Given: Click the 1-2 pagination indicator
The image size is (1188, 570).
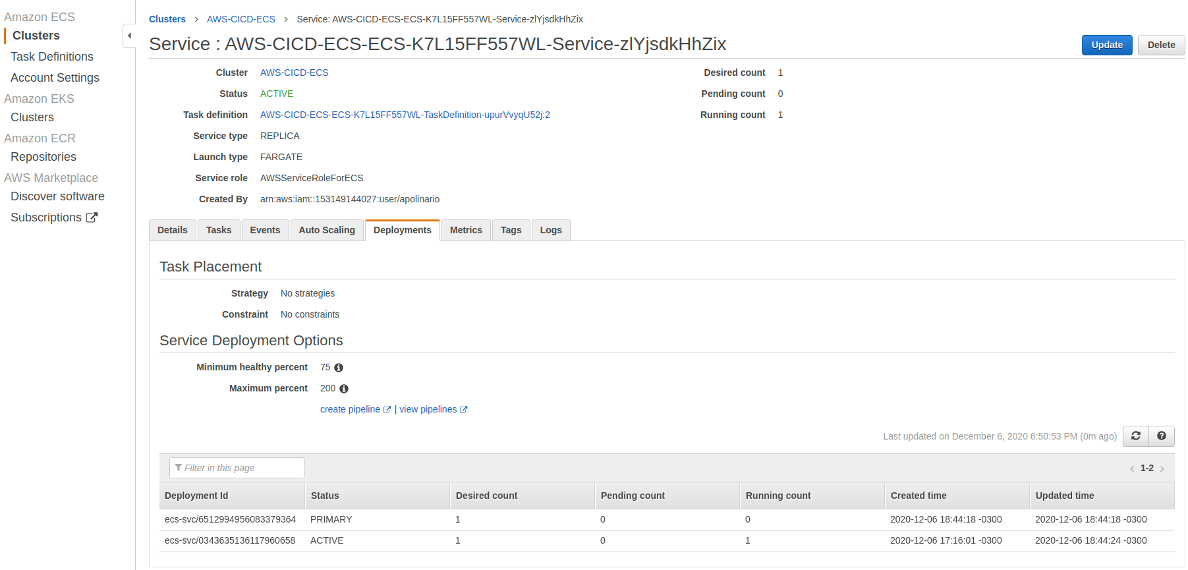Looking at the screenshot, I should pyautogui.click(x=1147, y=468).
